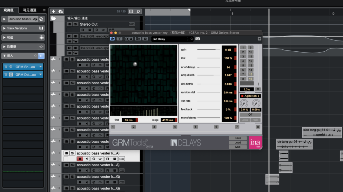Image resolution: width=343 pixels, height=192 pixels.
Task: Click the range 4129 ms field
Action: 168,120
